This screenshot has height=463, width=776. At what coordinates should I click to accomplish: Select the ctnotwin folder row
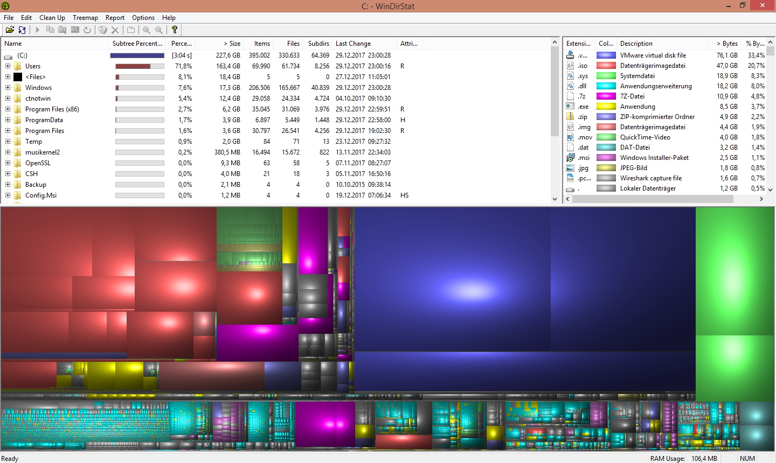point(38,99)
